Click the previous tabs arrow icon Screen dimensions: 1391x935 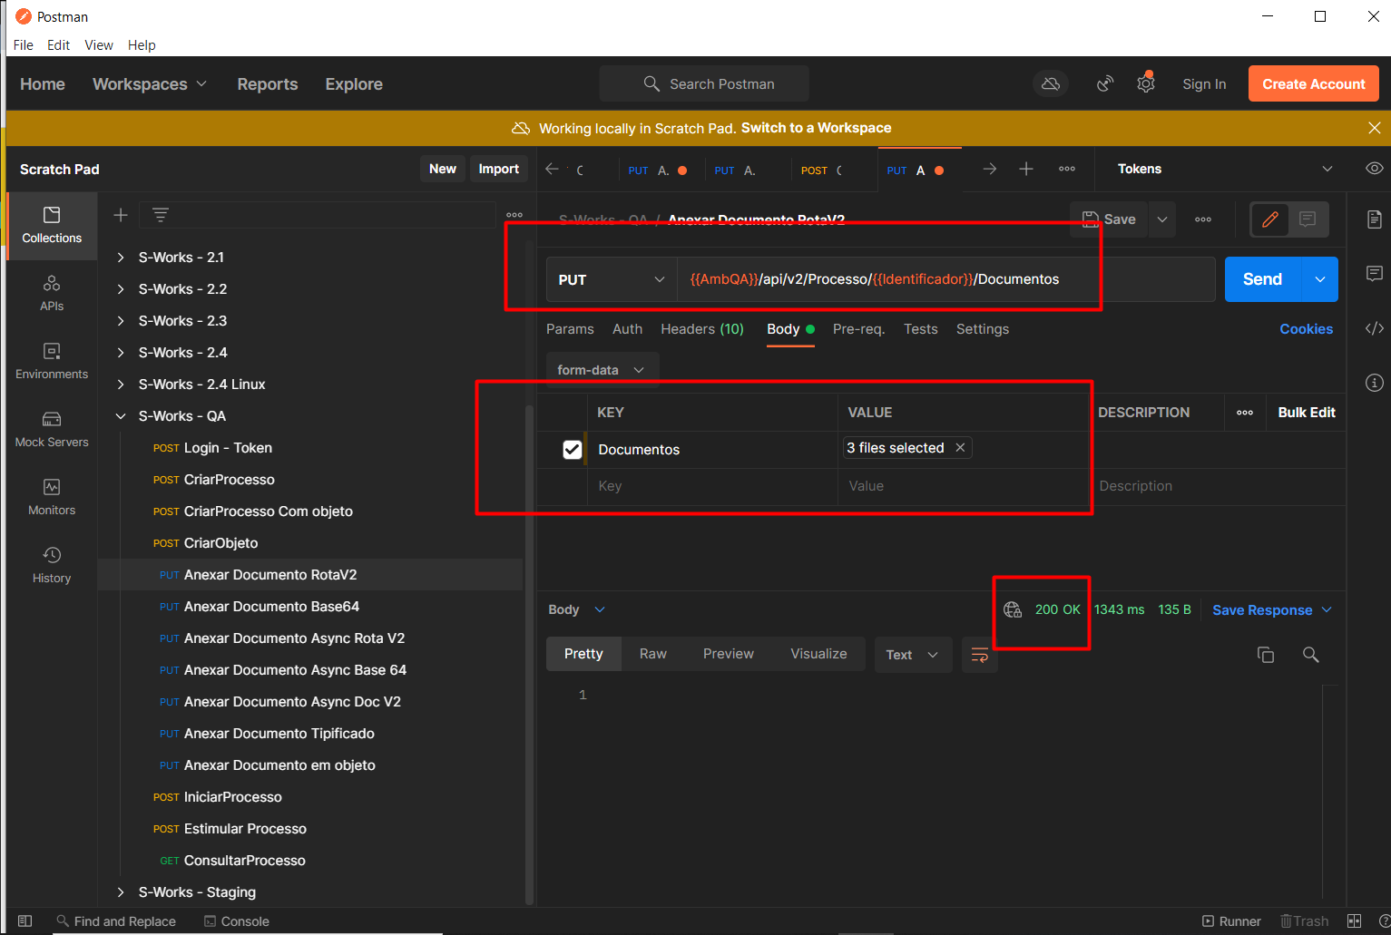click(552, 169)
